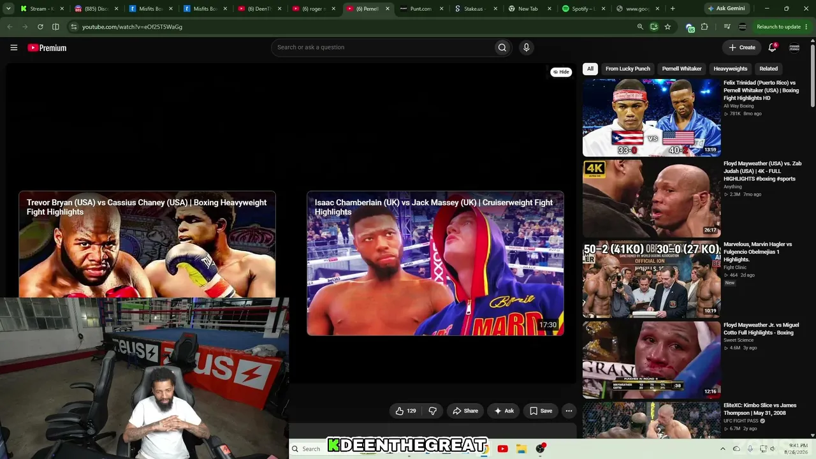Go forward in browser history
This screenshot has width=816, height=459.
(x=25, y=27)
